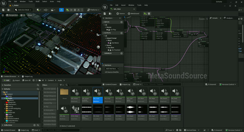The width and height of the screenshot is (244, 132).
Task: Select the On Play input member
Action: click(113, 30)
